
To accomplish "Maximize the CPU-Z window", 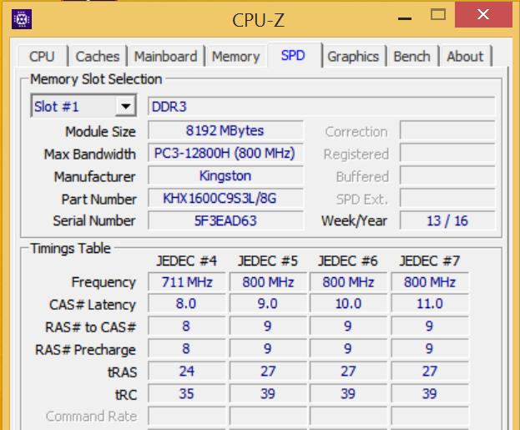I will (438, 15).
